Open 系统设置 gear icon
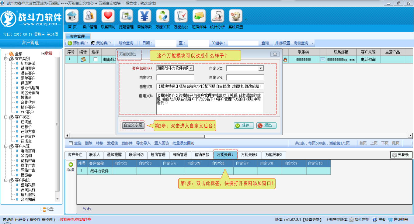Image resolution: width=414 pixels, height=224 pixels. (x=236, y=16)
